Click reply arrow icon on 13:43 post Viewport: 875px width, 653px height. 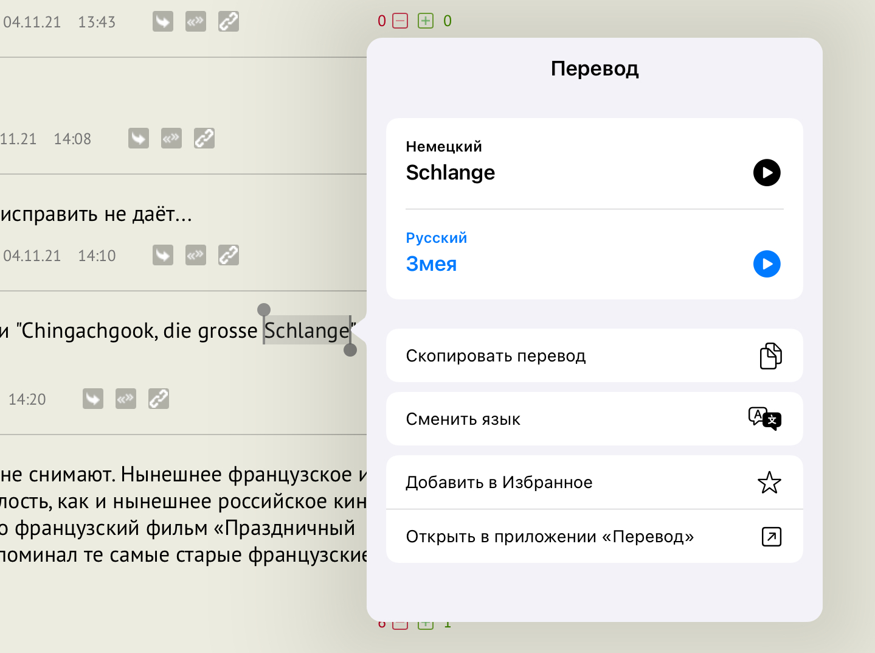click(x=163, y=22)
